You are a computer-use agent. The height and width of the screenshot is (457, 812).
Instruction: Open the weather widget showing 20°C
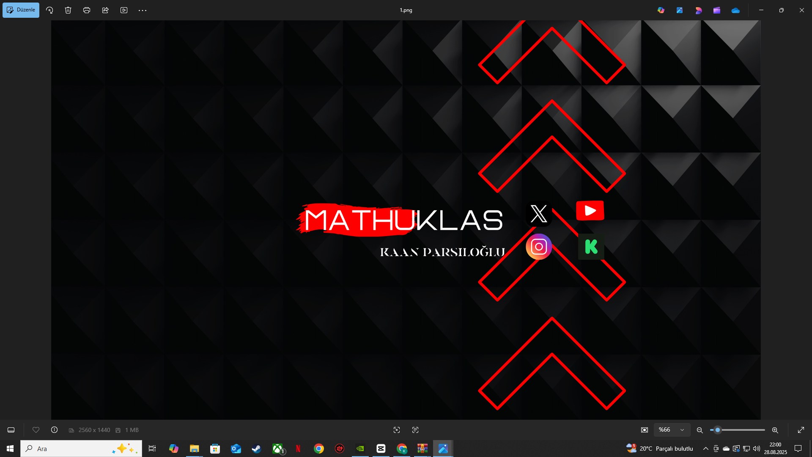pyautogui.click(x=660, y=449)
